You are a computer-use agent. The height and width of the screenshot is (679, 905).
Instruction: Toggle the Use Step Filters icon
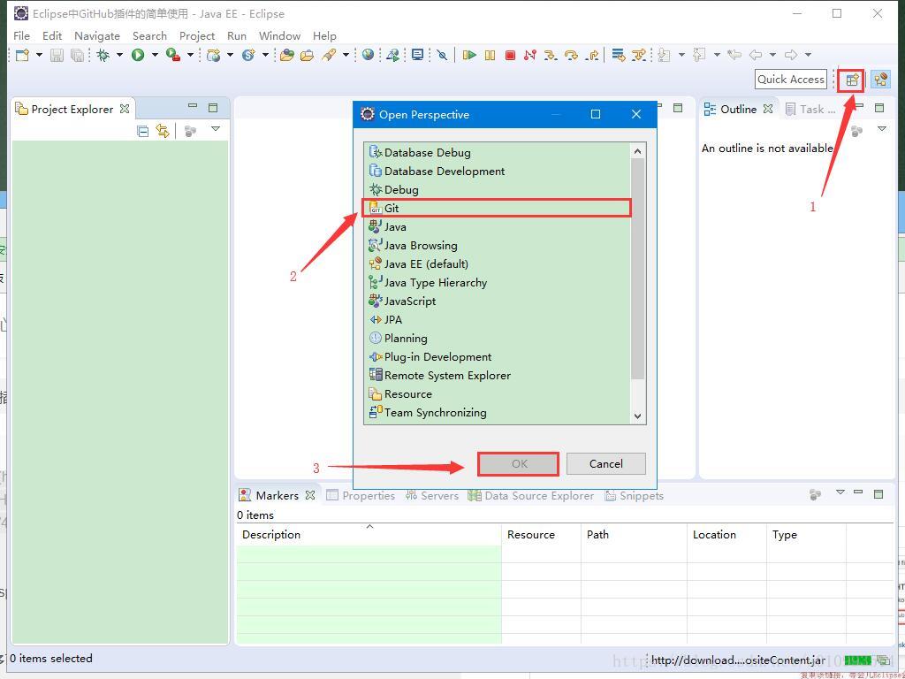[x=639, y=55]
